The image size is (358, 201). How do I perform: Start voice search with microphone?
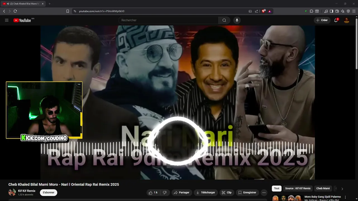[x=237, y=20]
